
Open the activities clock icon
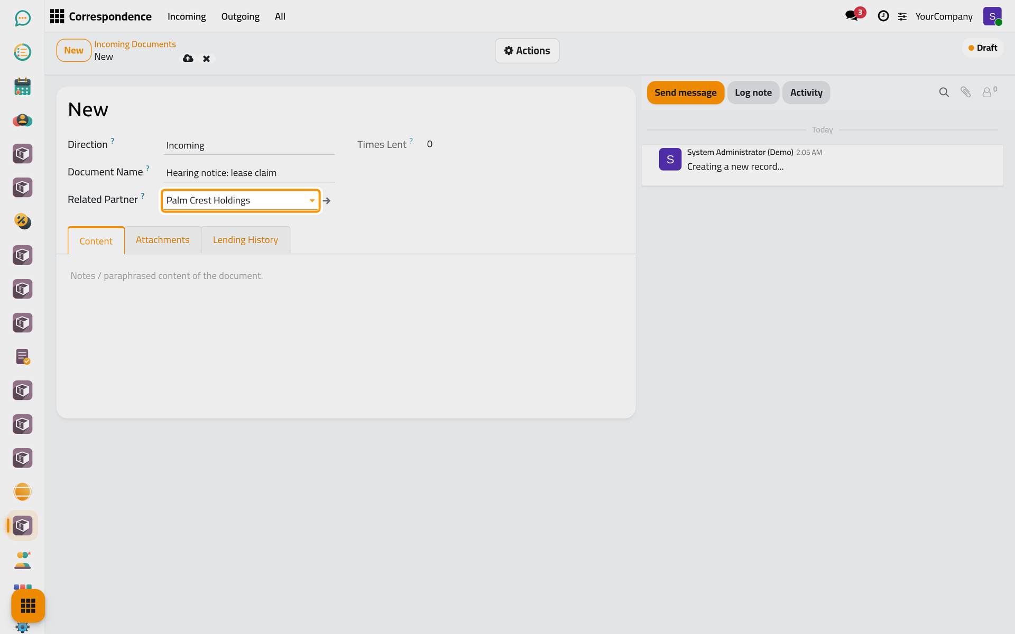pos(883,16)
